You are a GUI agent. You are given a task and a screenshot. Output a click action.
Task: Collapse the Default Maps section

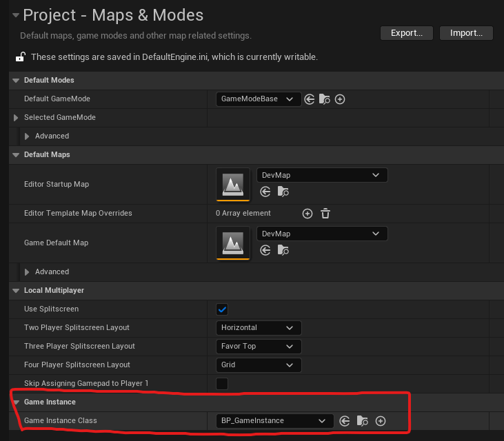click(16, 155)
